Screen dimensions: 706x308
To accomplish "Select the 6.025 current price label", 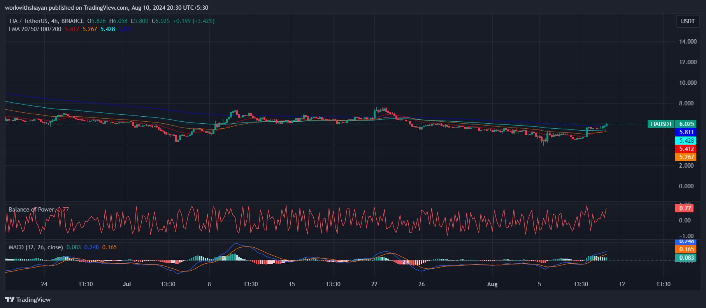I will [x=687, y=124].
